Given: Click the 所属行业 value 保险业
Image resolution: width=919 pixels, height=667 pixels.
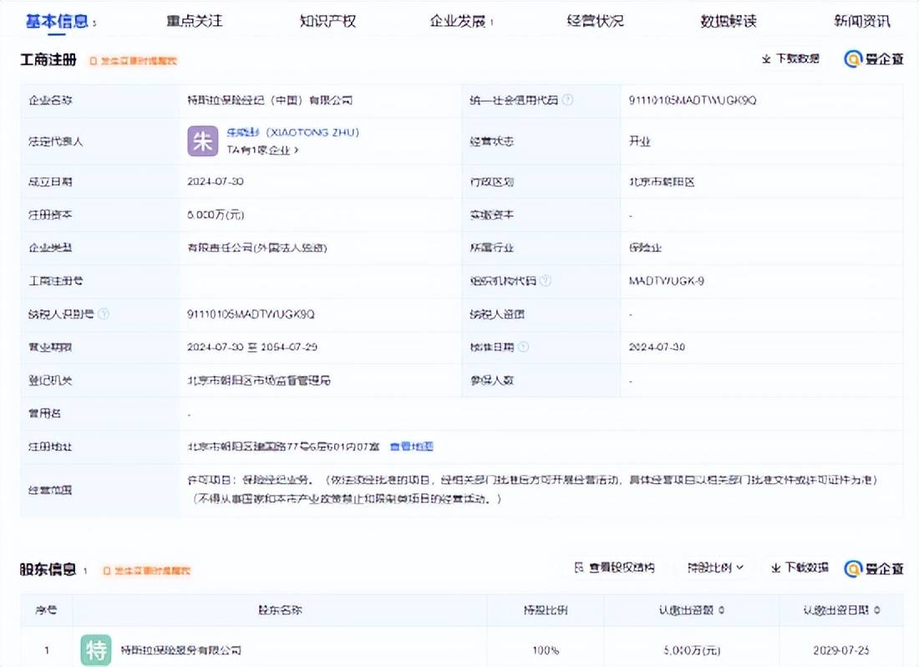Looking at the screenshot, I should [645, 248].
